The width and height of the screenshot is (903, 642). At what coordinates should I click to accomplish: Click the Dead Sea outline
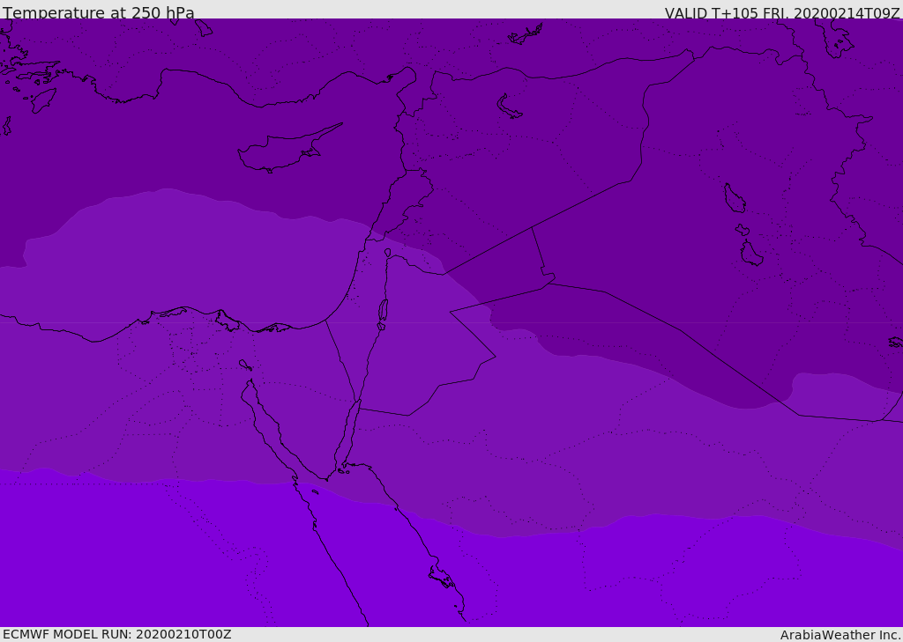[x=383, y=310]
